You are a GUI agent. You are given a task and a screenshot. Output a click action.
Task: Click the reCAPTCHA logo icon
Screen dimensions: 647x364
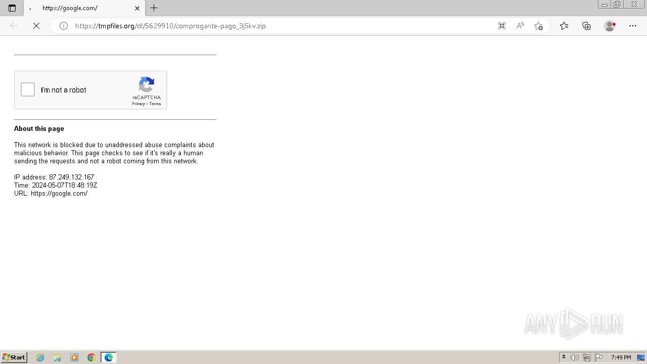pos(147,85)
